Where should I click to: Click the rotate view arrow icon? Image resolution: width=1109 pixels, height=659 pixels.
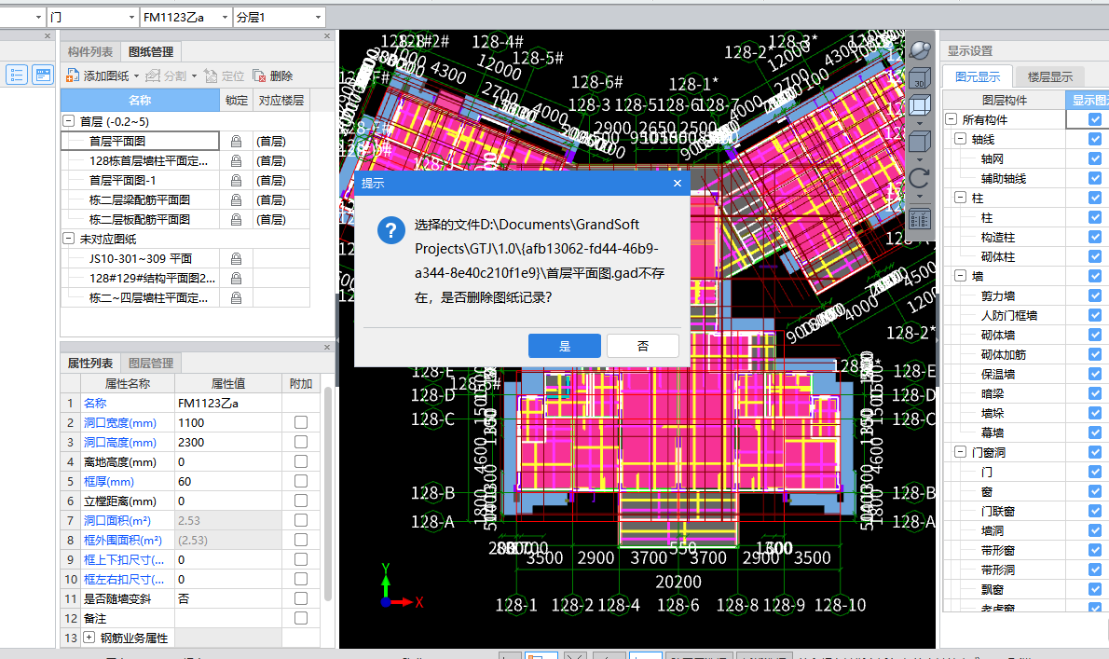point(920,178)
